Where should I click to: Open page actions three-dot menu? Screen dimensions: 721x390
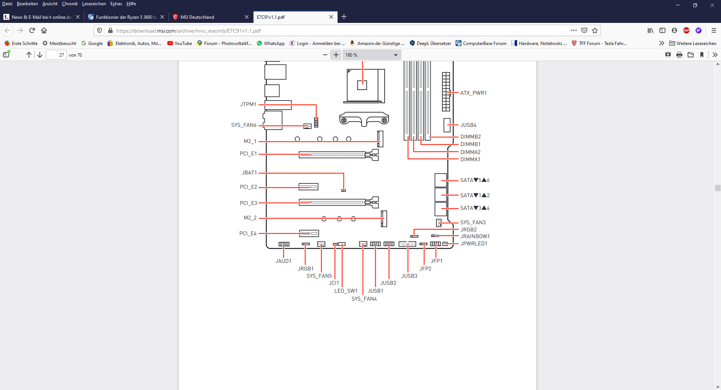[574, 30]
